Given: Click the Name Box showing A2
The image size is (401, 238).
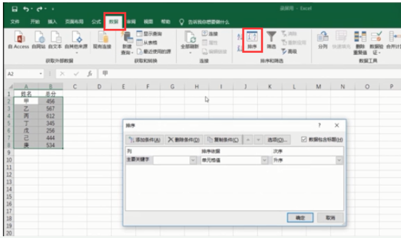Looking at the screenshot, I should click(22, 73).
